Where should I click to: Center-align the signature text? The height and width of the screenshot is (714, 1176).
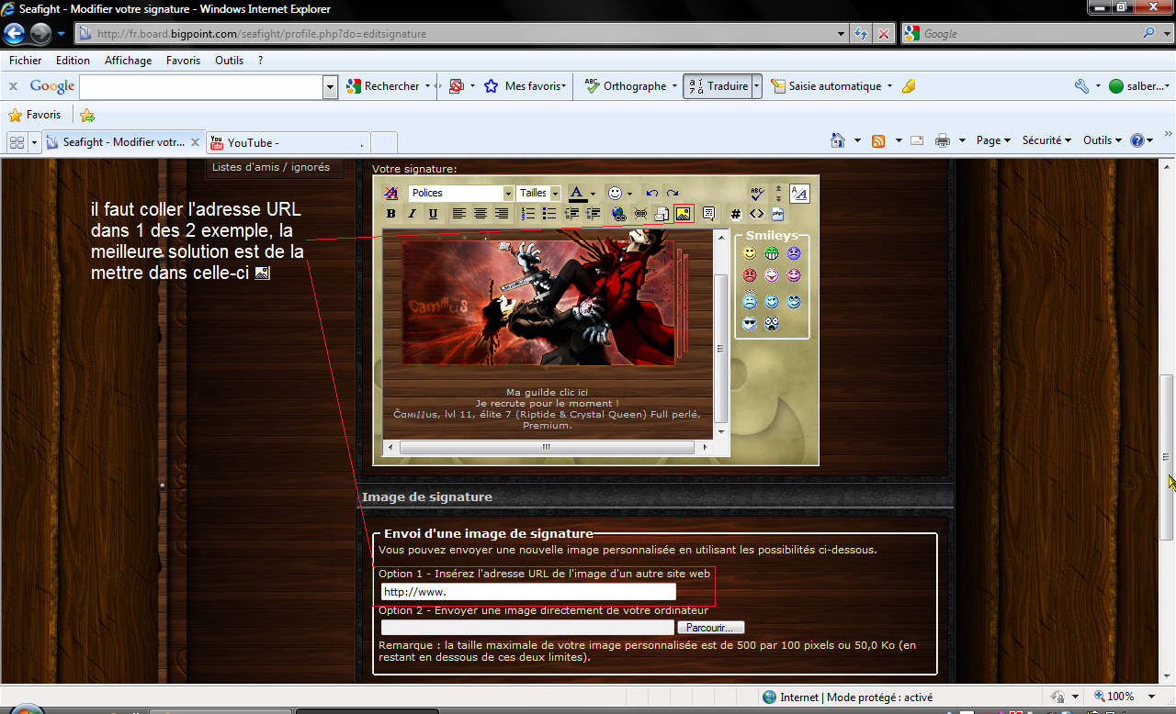[x=480, y=214]
